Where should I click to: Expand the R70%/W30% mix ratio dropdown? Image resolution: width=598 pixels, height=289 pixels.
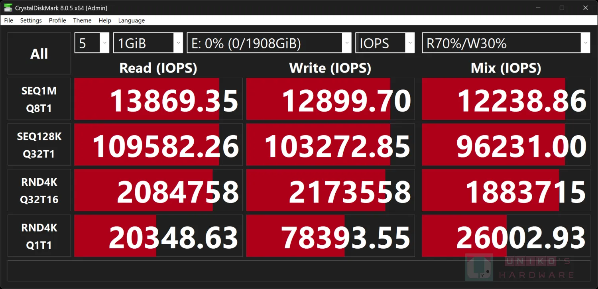click(506, 43)
